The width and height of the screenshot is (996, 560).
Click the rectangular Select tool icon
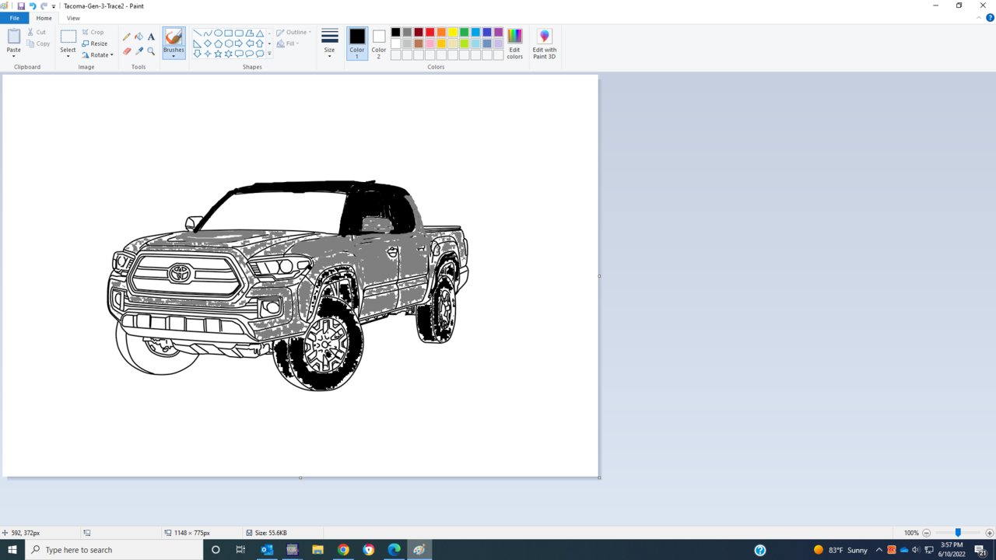click(x=68, y=37)
